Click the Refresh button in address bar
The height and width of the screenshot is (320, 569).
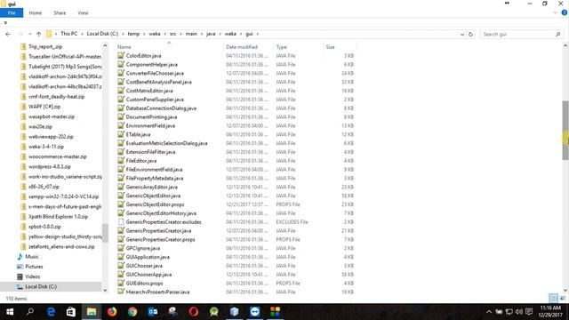click(470, 34)
